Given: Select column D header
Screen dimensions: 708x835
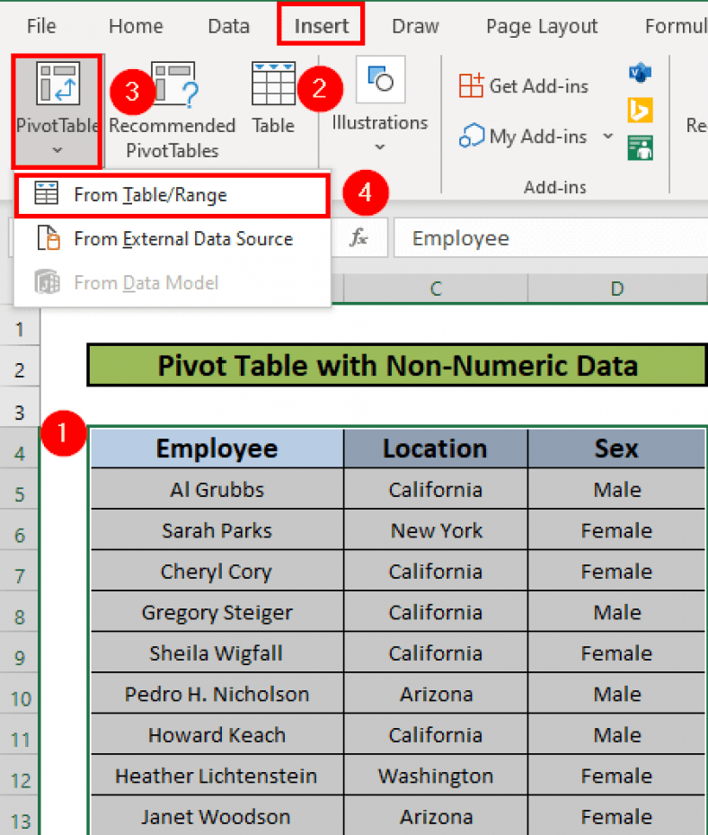Looking at the screenshot, I should 617,289.
